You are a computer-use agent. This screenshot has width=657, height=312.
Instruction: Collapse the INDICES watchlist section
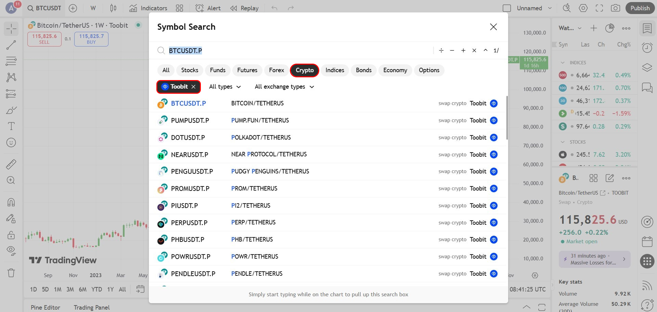563,63
